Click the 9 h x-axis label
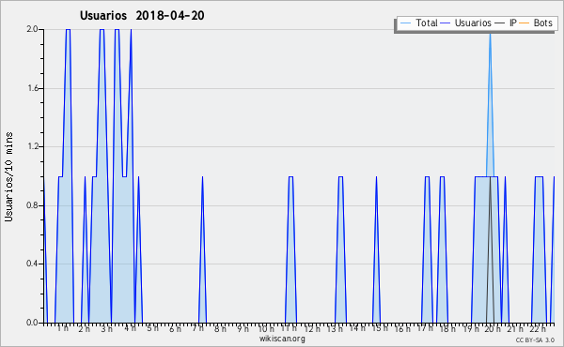Screen dimensions: 564x347 coord(243,328)
